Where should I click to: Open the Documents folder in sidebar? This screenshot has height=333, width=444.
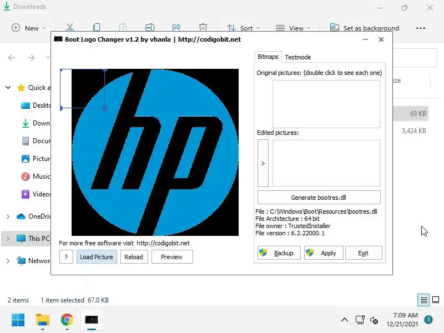click(36, 141)
